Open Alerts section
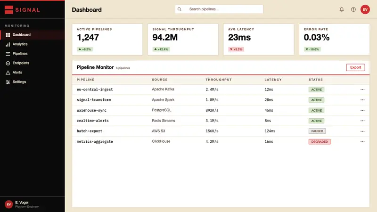Image resolution: width=377 pixels, height=212 pixels. coord(33,73)
